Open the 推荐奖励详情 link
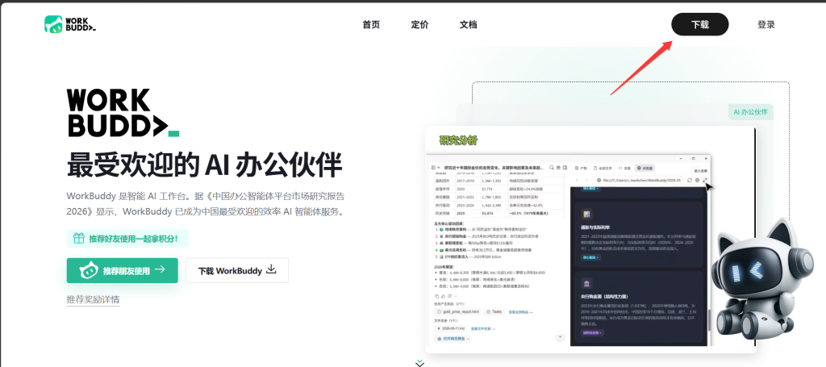 pos(93,299)
